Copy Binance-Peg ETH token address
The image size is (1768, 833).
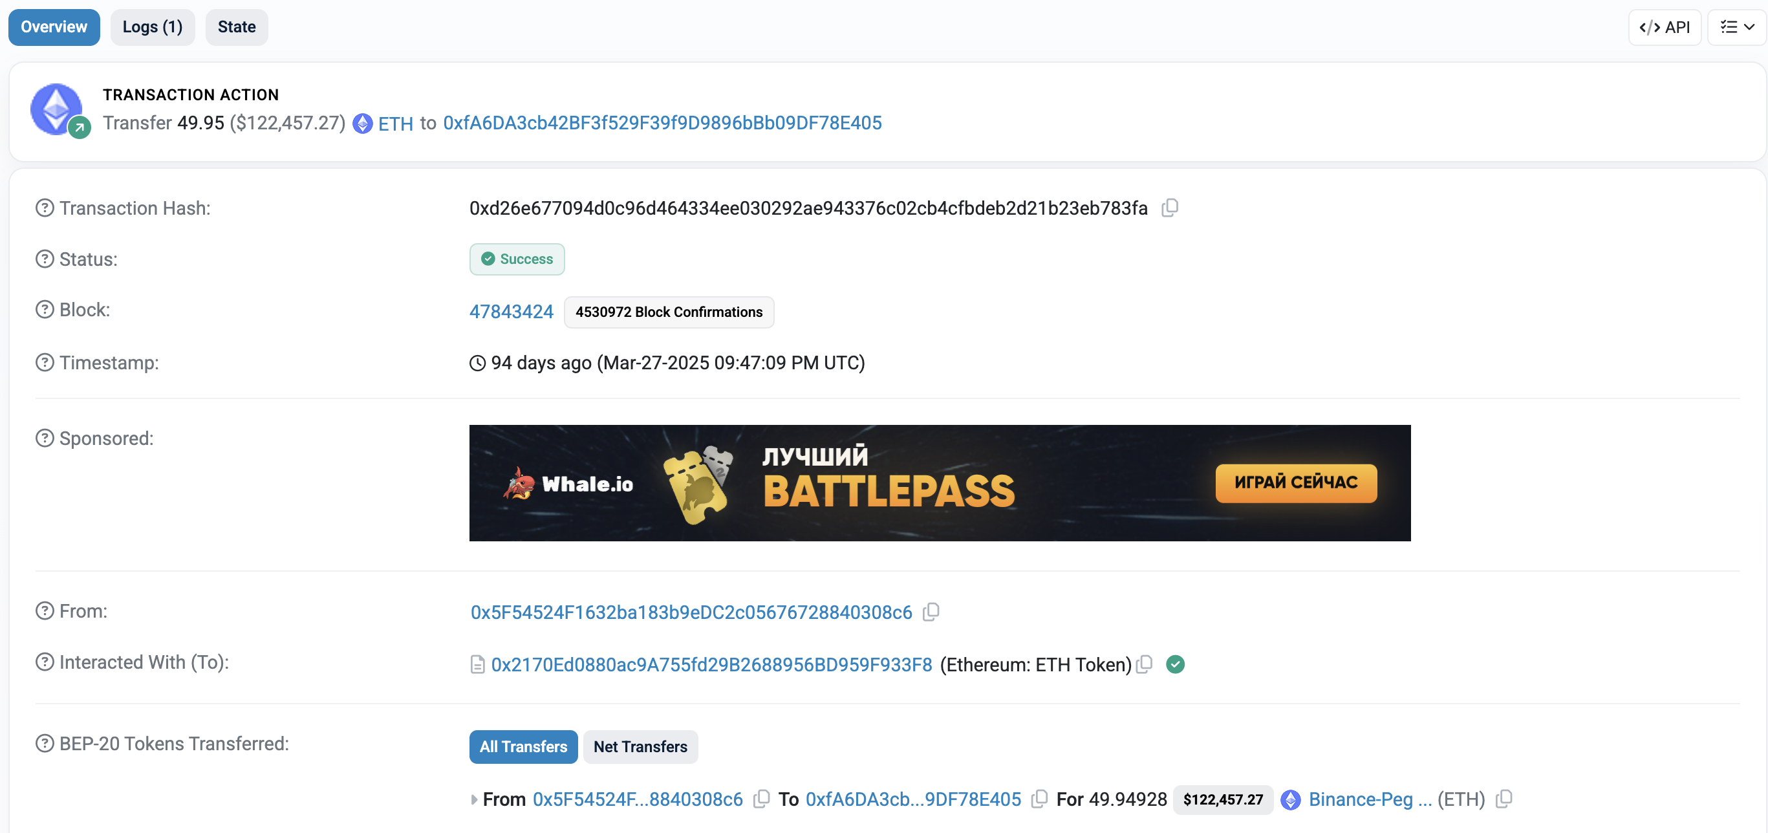point(1503,799)
